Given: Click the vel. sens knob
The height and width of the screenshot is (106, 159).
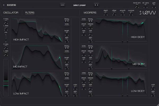Looking at the screenshot, I should tap(145, 6).
